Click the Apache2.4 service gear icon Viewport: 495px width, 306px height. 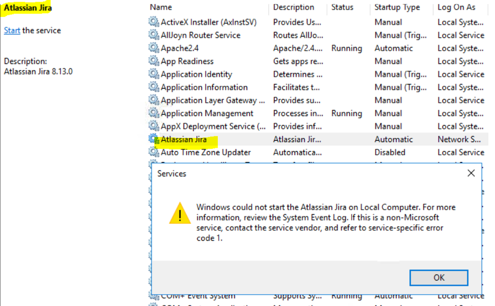[x=154, y=48]
